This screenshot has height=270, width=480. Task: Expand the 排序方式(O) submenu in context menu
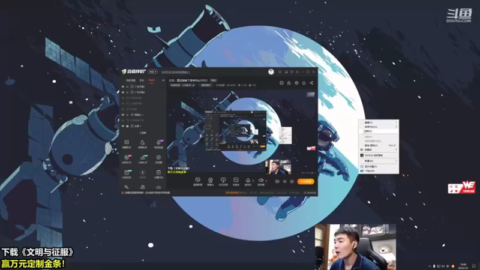pyautogui.click(x=379, y=127)
